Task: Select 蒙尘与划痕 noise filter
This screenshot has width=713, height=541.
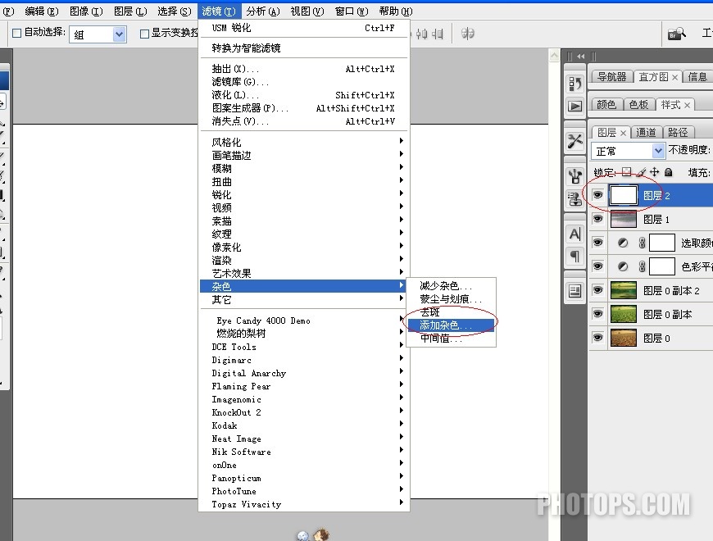Action: (451, 298)
